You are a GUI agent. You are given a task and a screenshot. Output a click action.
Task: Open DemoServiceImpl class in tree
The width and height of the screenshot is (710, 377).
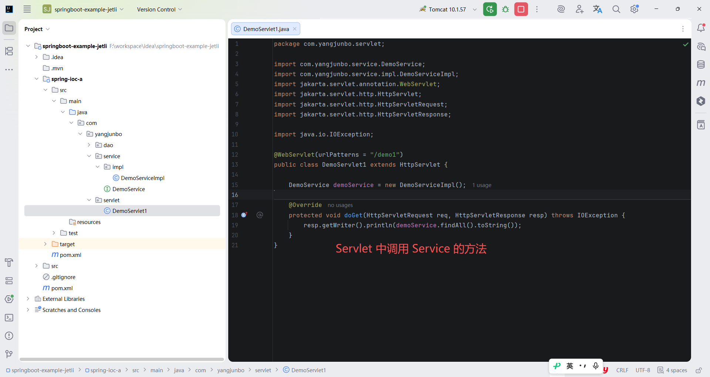(142, 178)
